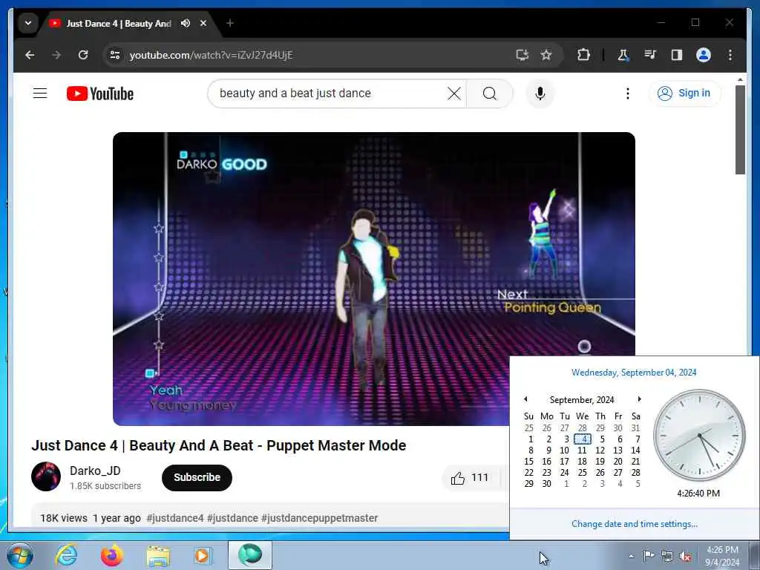
Task: Open media controls icon in toolbar
Action: click(x=650, y=55)
